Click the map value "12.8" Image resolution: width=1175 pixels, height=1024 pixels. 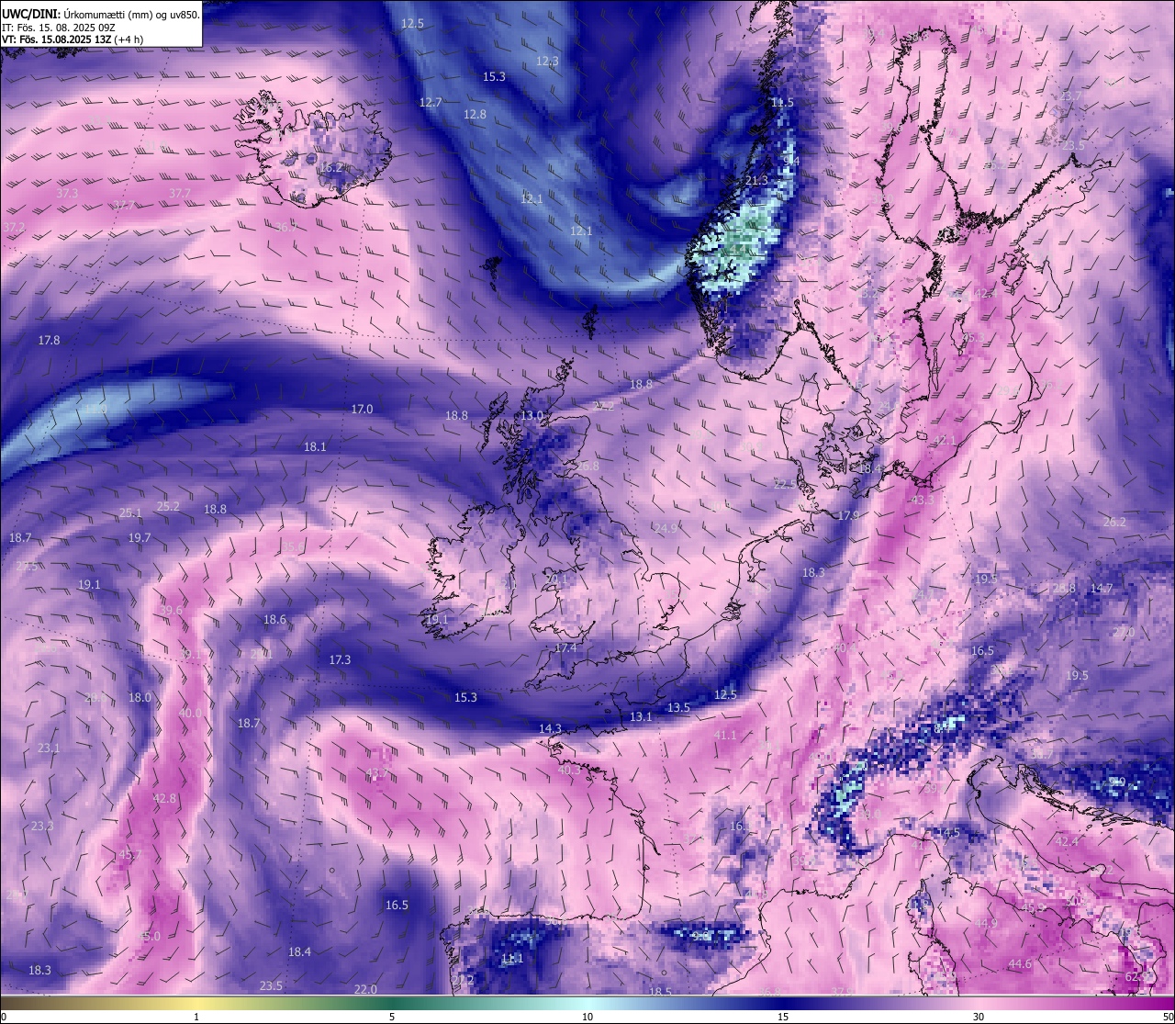pos(475,115)
